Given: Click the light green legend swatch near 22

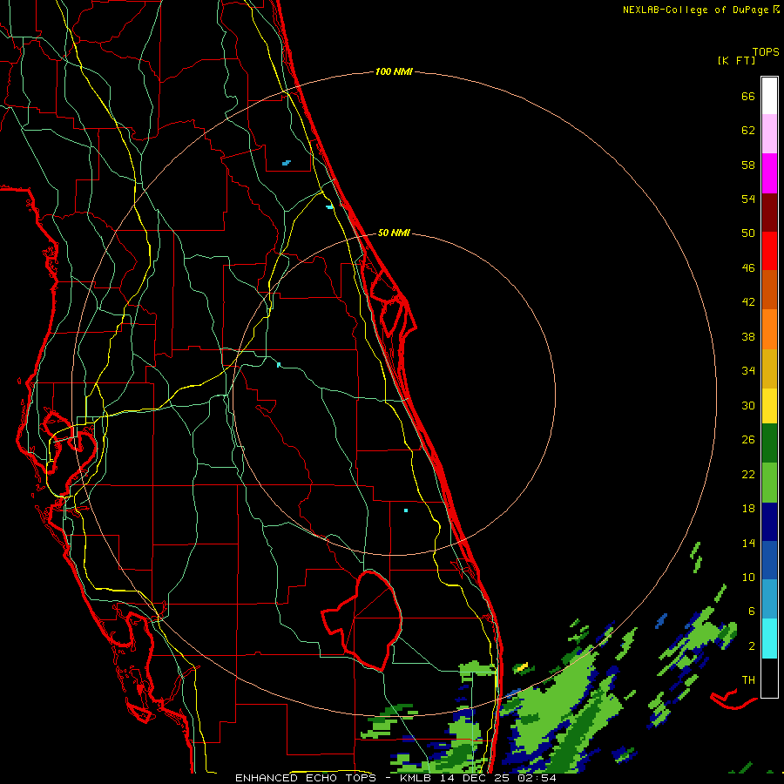Looking at the screenshot, I should click(769, 483).
